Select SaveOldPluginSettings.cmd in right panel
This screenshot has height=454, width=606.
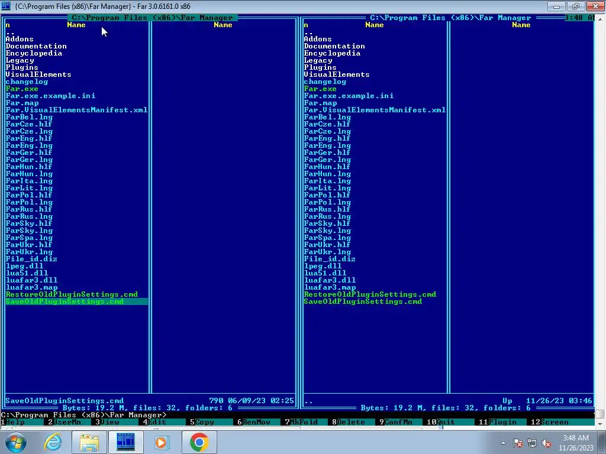click(363, 301)
